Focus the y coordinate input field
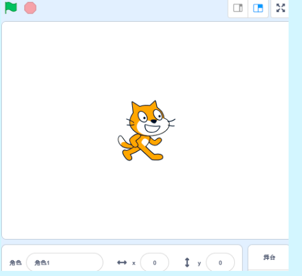The width and height of the screenshot is (302, 276). point(220,263)
